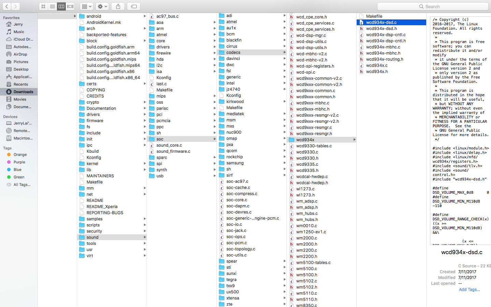Open AirDrop in the sidebar
Screen dimensions: 491x307
tap(19, 54)
